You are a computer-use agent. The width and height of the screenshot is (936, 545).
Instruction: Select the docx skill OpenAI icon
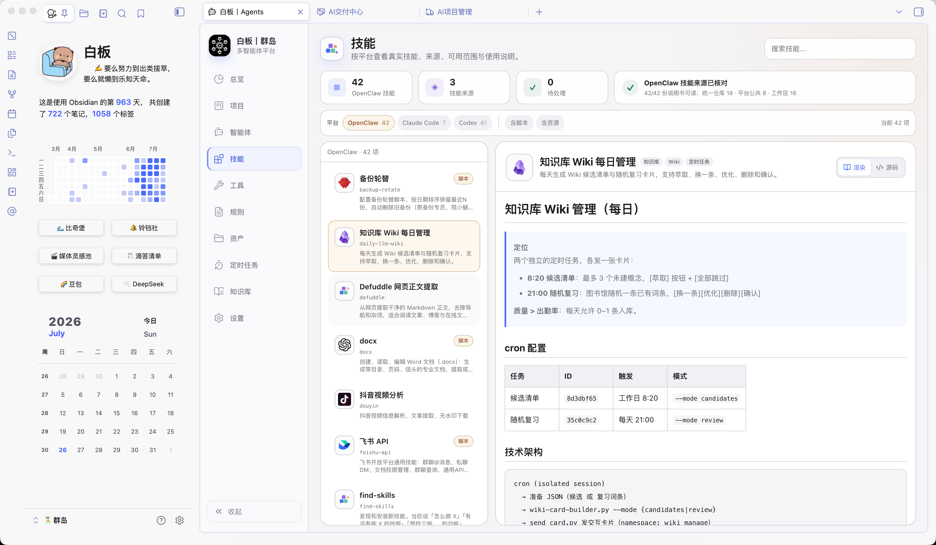[344, 345]
